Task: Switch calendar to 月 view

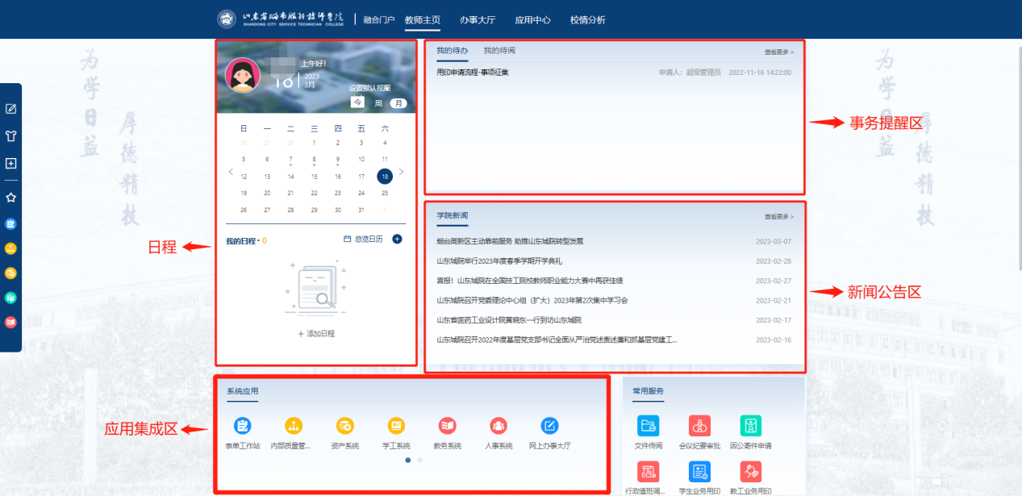Action: pos(398,103)
